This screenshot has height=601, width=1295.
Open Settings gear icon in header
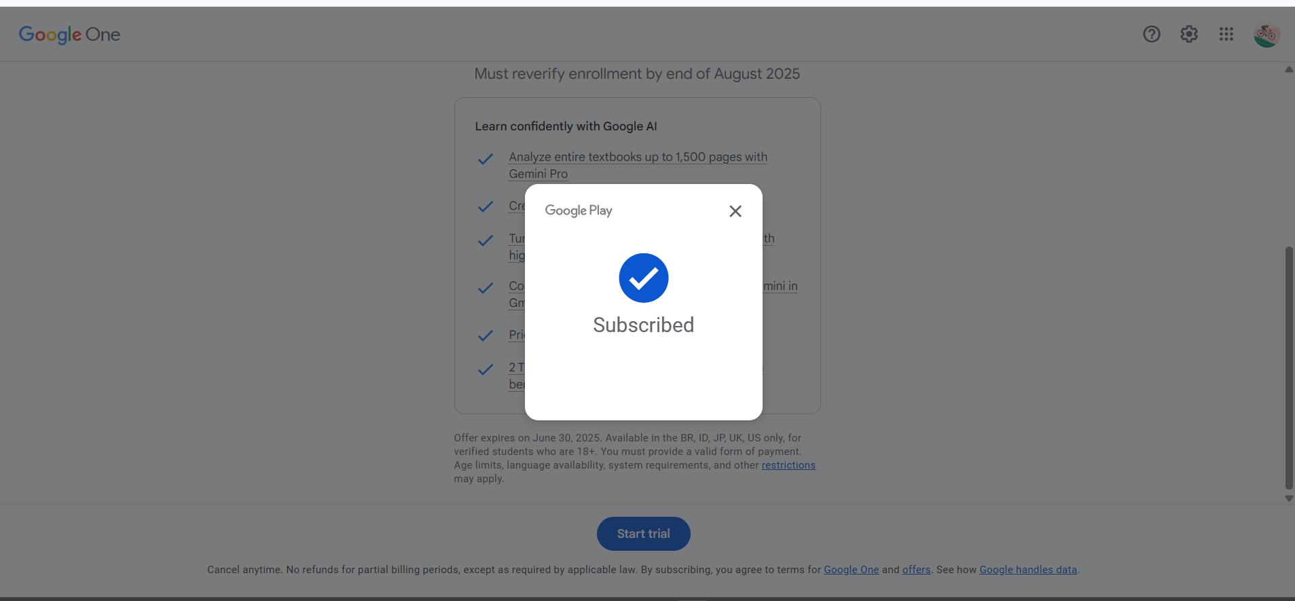coord(1188,34)
